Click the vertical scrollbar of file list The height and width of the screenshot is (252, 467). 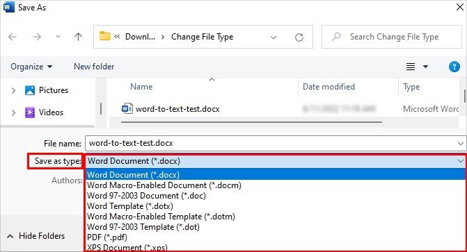[465, 96]
